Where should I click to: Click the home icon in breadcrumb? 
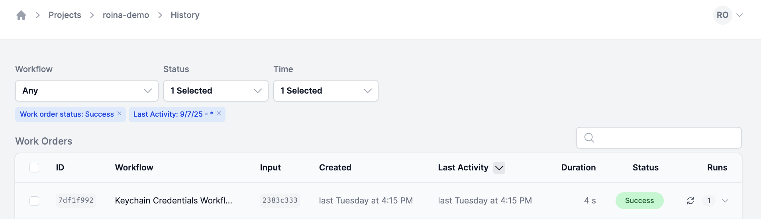[21, 15]
